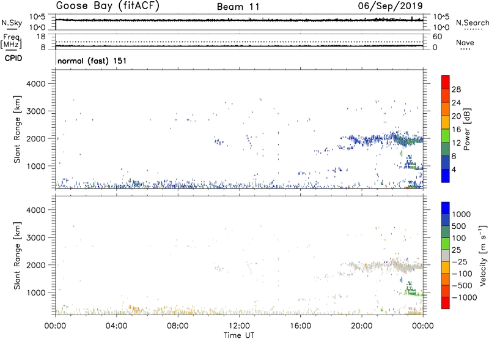The image size is (489, 339).
Task: Click '4000' on the power panel range axis
Action: 35,84
